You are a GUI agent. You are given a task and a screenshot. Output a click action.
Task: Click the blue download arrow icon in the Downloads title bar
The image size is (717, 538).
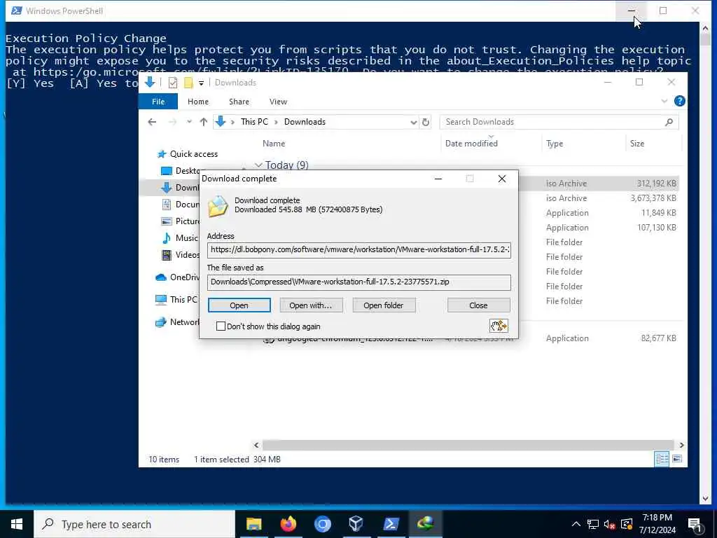150,83
